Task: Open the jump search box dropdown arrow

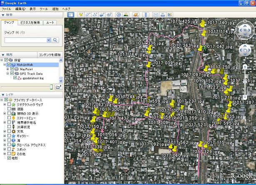Action: tap(48, 40)
